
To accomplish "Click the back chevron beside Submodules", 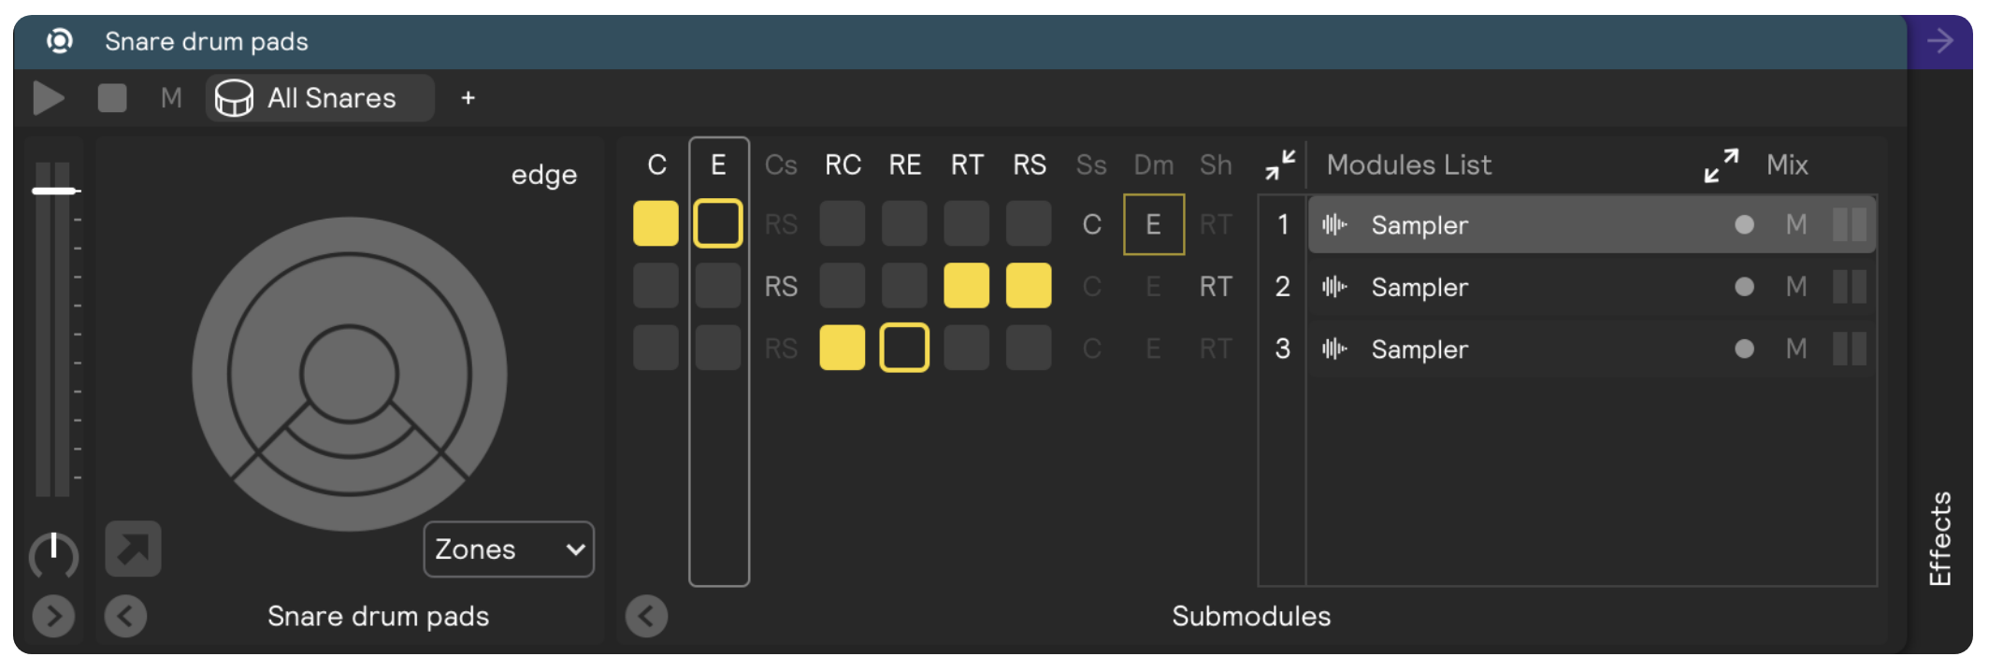I will 646,617.
